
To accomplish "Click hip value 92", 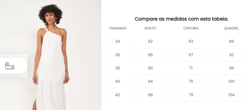I will click(231, 55).
